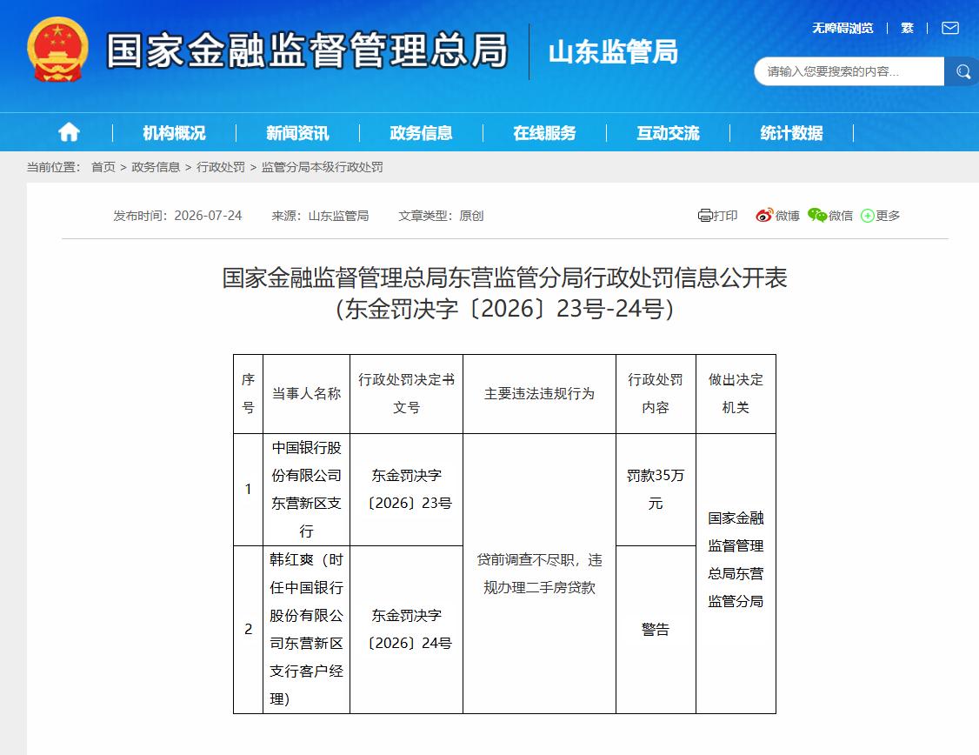Click the green plus 更多 icon
Image resolution: width=979 pixels, height=755 pixels.
pos(867,216)
